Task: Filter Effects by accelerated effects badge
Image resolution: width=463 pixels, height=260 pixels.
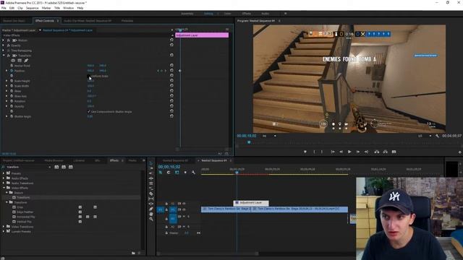Action: [x=56, y=167]
